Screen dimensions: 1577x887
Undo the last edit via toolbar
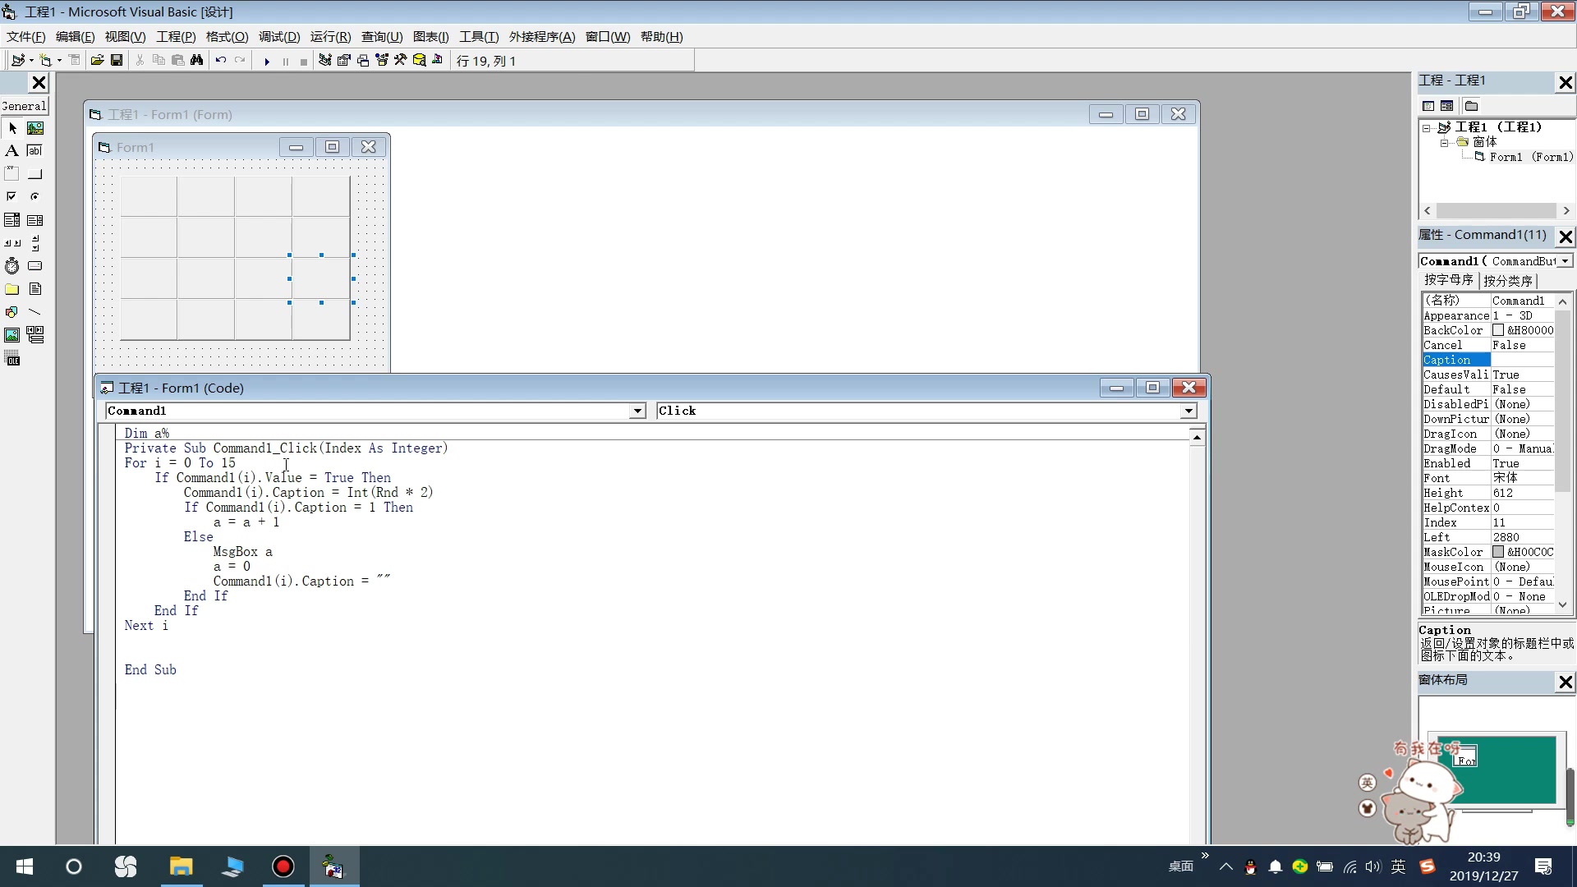pyautogui.click(x=220, y=61)
